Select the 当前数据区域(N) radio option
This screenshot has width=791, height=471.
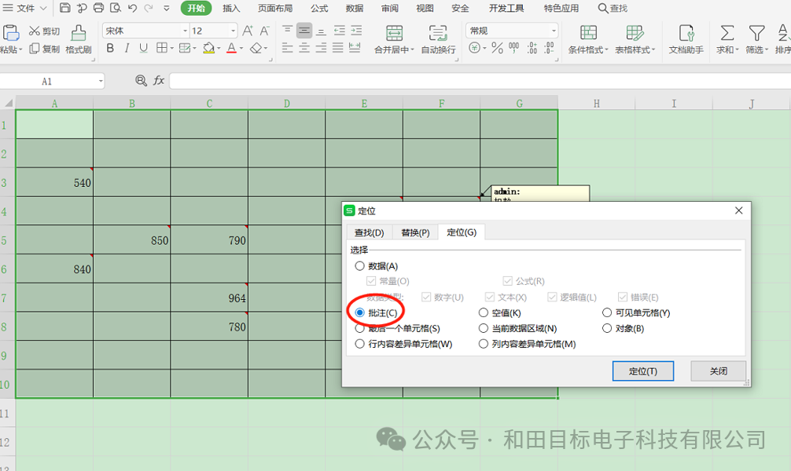tap(484, 328)
